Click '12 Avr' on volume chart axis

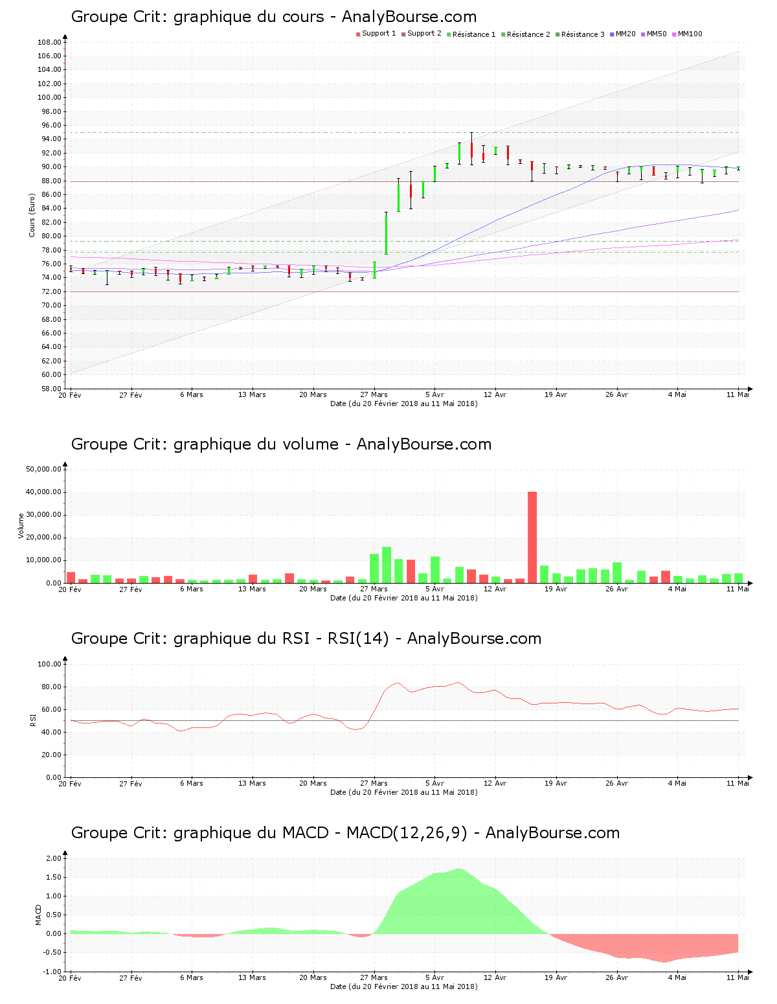tap(495, 589)
